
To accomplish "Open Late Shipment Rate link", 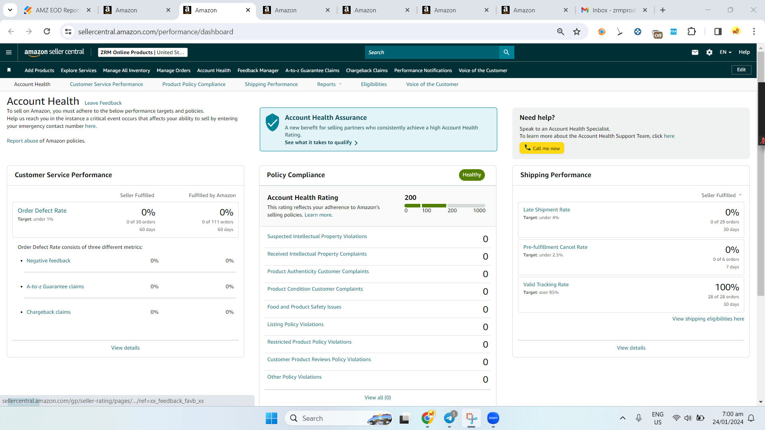I will (x=546, y=209).
